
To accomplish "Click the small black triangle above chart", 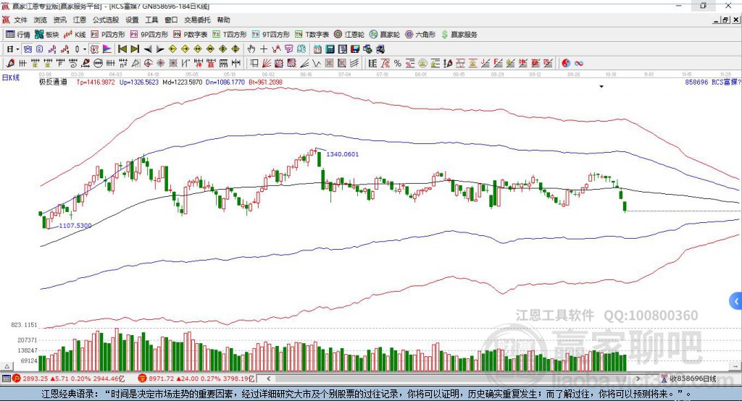I will pos(601,87).
